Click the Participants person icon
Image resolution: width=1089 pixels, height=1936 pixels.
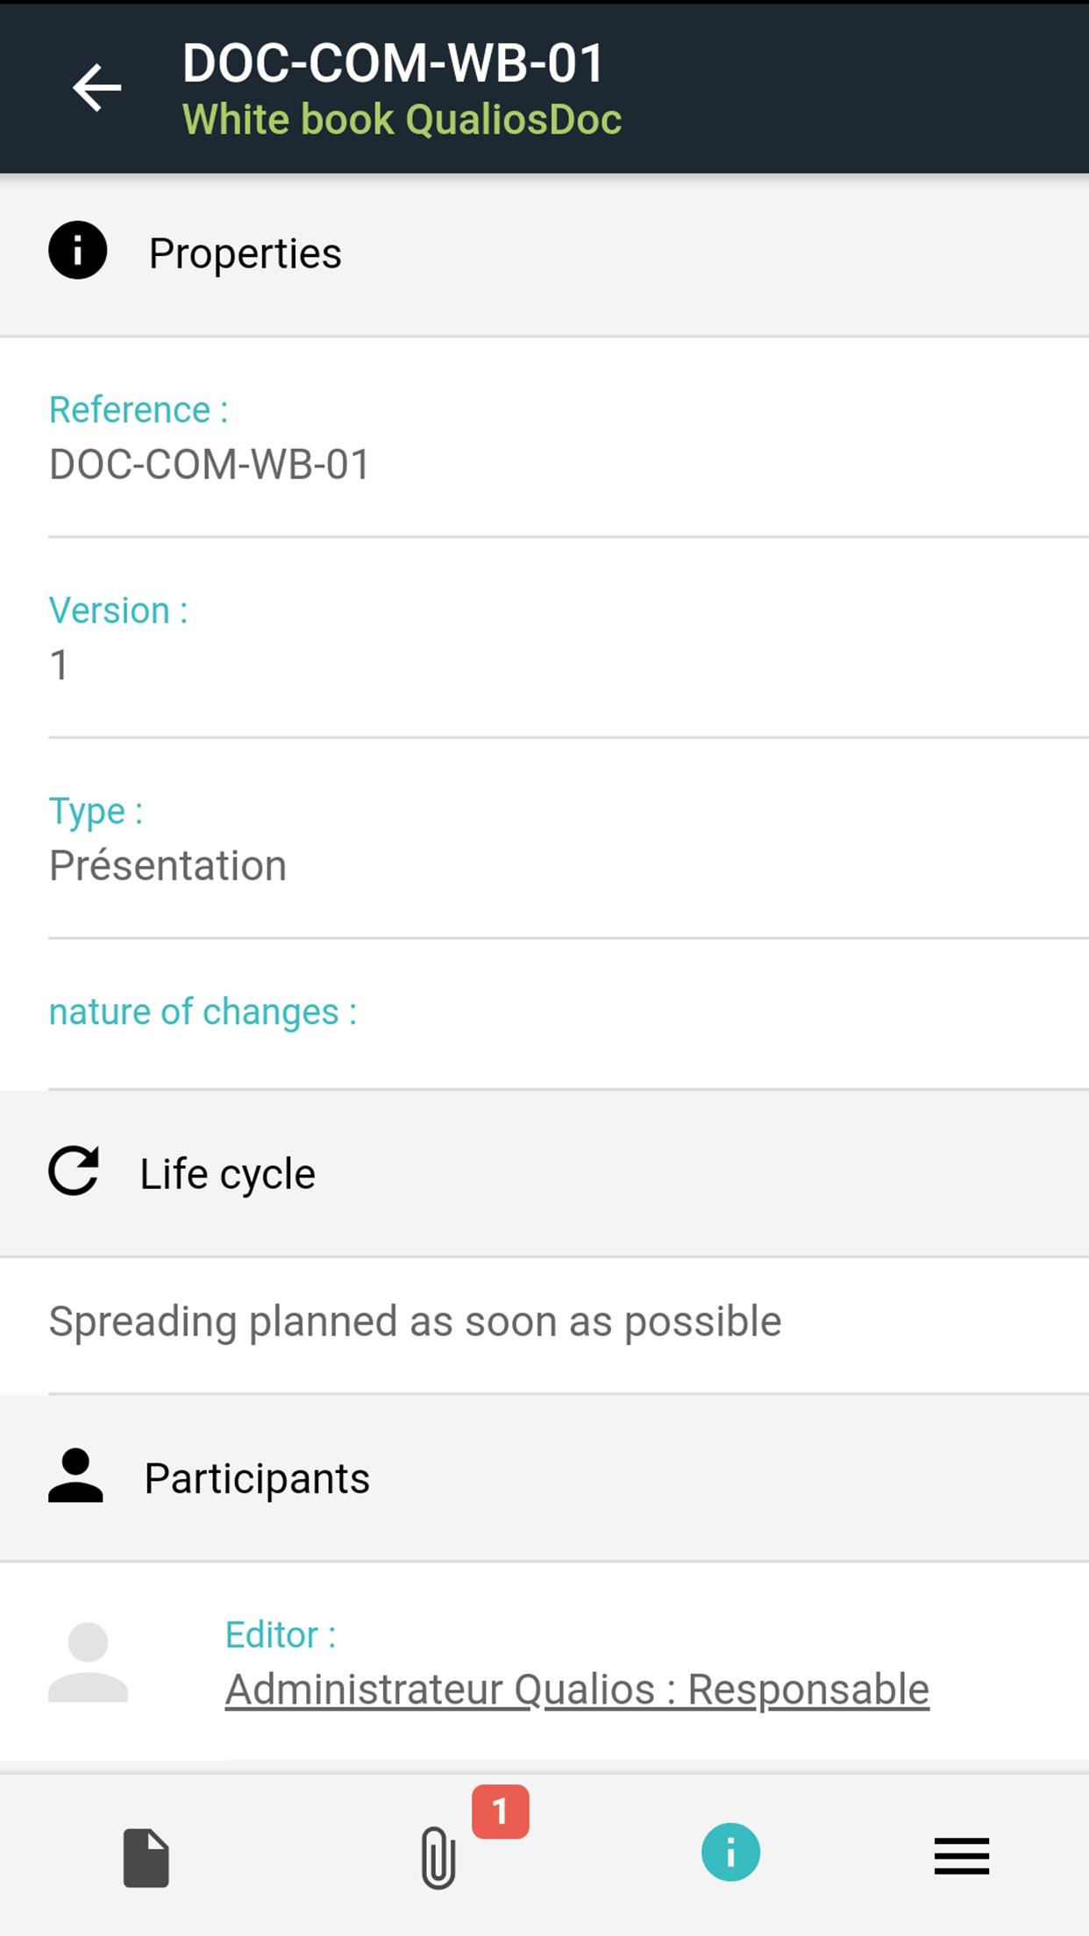75,1477
